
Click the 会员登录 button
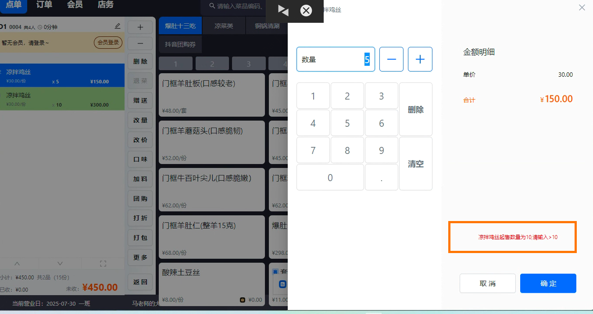[x=108, y=43]
